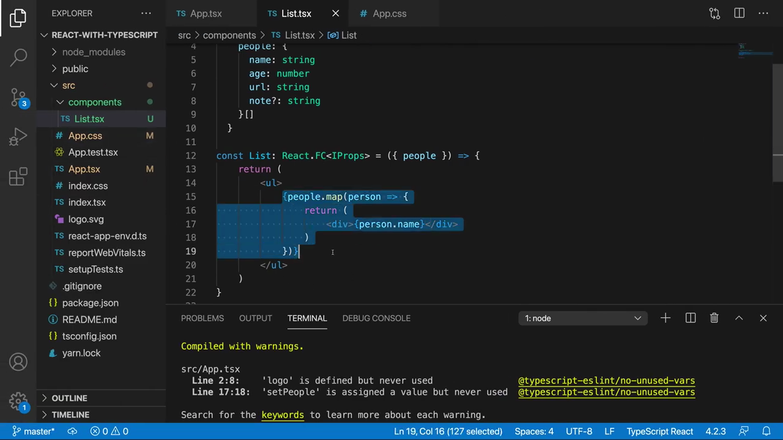Maximize the panel with up chevron
The width and height of the screenshot is (783, 440).
(739, 318)
